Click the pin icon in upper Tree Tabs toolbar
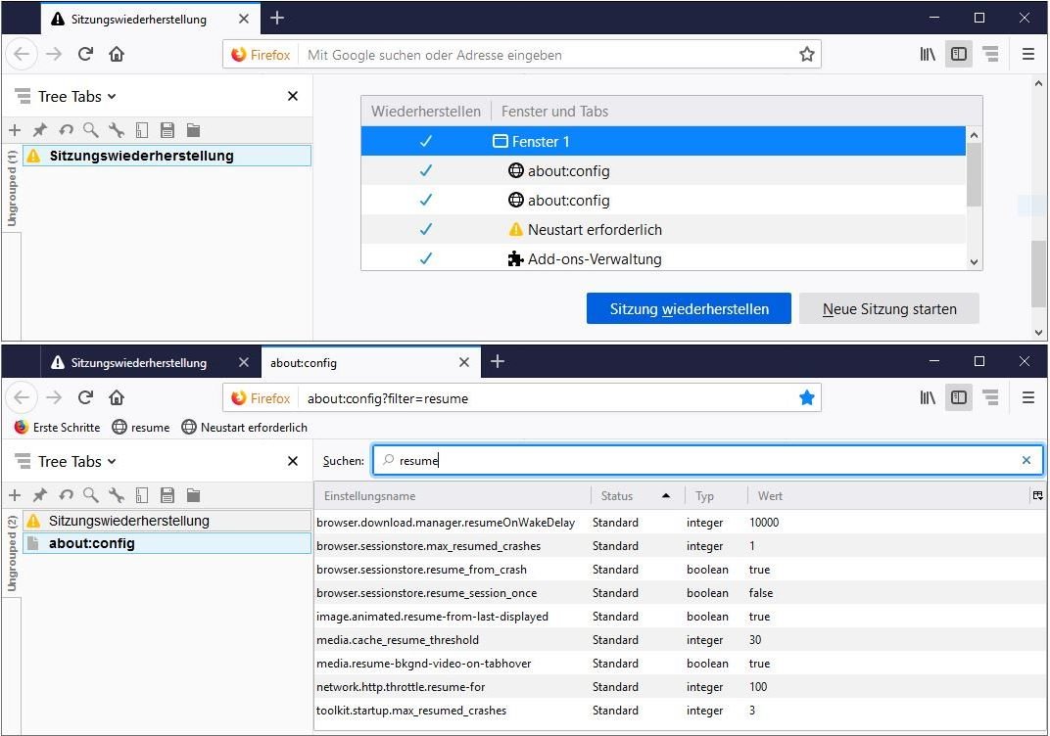This screenshot has height=736, width=1050. point(40,130)
